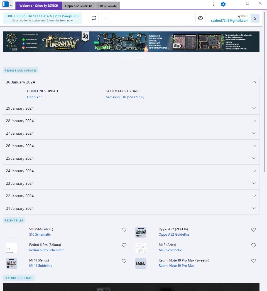Viewport: 267px width, 291px height.
Task: Expand the 25 January 2024 row
Action: (x=131, y=158)
